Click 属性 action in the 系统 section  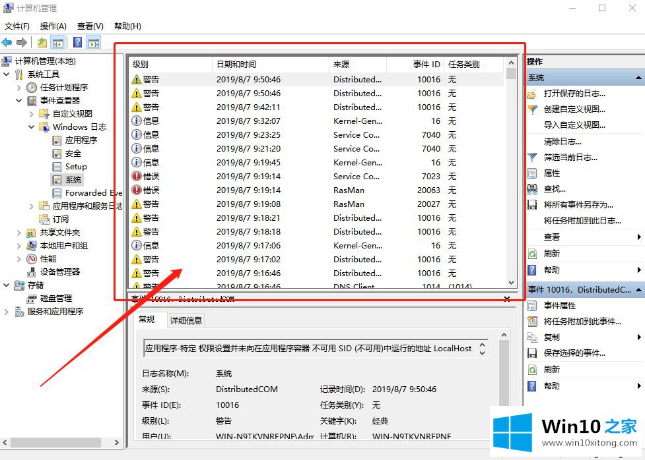pyautogui.click(x=552, y=173)
